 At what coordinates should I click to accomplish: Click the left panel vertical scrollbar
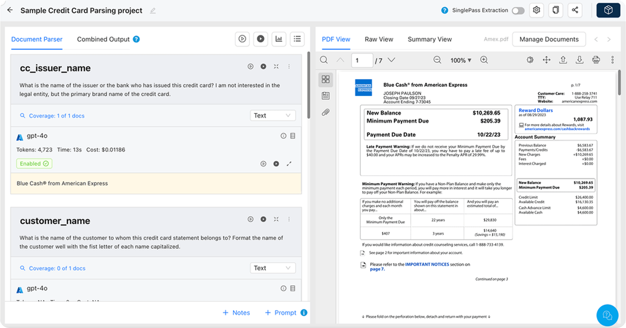(308, 86)
